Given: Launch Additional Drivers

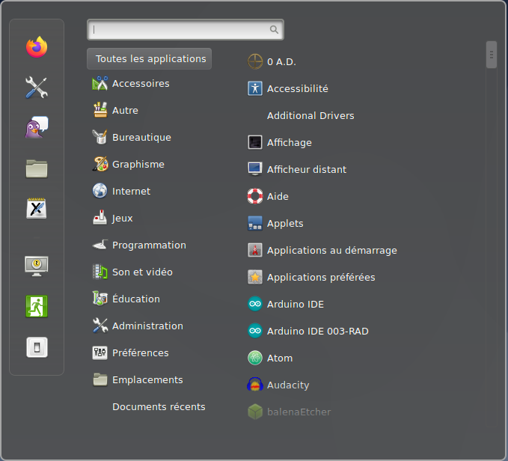Looking at the screenshot, I should point(310,116).
